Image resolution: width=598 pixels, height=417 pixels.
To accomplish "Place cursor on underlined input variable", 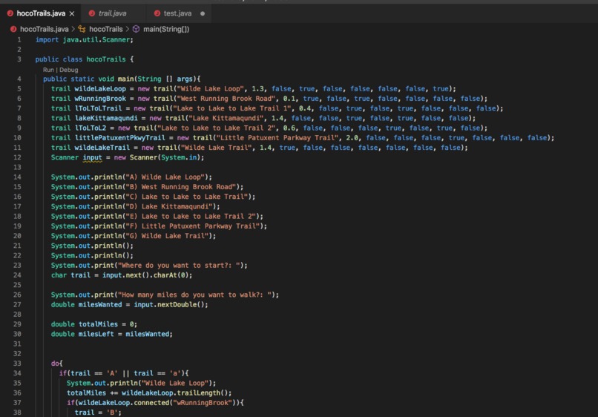I will point(92,157).
